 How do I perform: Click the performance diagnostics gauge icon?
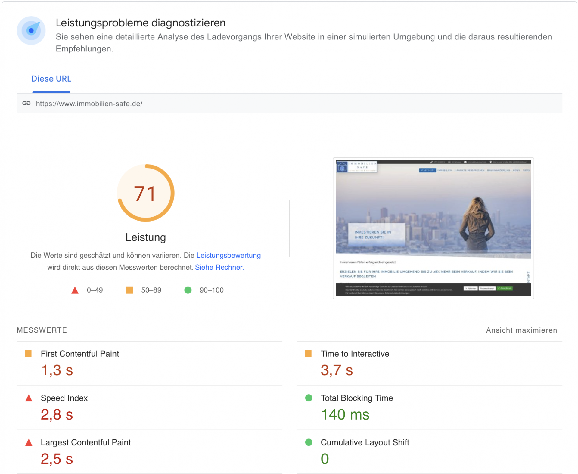(31, 30)
